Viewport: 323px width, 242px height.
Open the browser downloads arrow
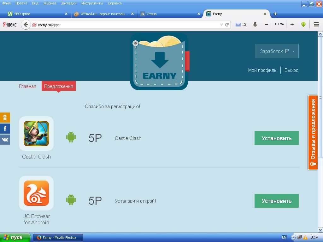point(255,25)
